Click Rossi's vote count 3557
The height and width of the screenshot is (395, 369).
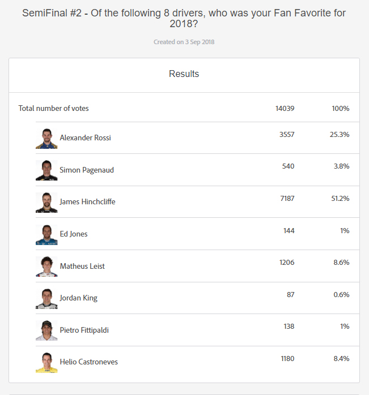[x=286, y=135]
